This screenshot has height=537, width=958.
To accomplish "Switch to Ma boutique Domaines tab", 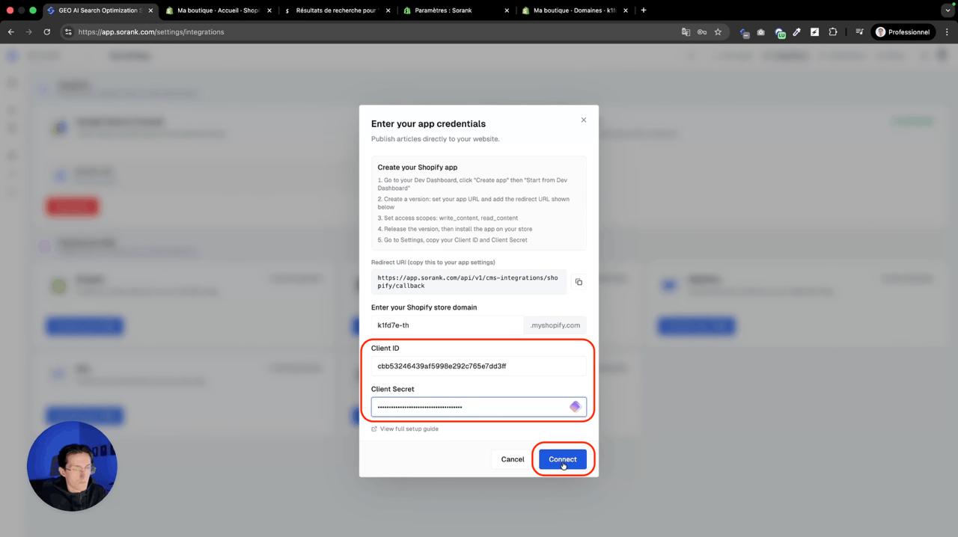I will [575, 10].
